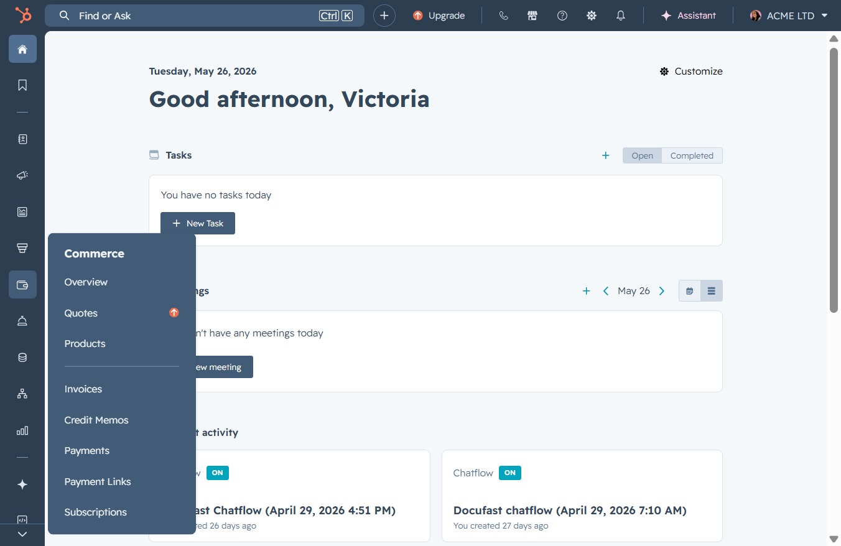Click the May 26 date label
Image resolution: width=841 pixels, height=546 pixels.
coord(634,291)
